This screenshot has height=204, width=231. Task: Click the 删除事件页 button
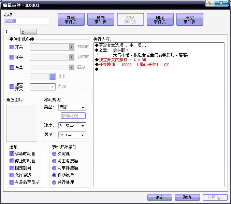(x=160, y=19)
